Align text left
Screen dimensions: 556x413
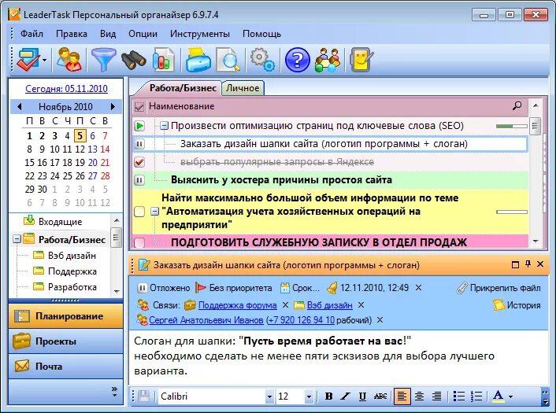point(402,396)
